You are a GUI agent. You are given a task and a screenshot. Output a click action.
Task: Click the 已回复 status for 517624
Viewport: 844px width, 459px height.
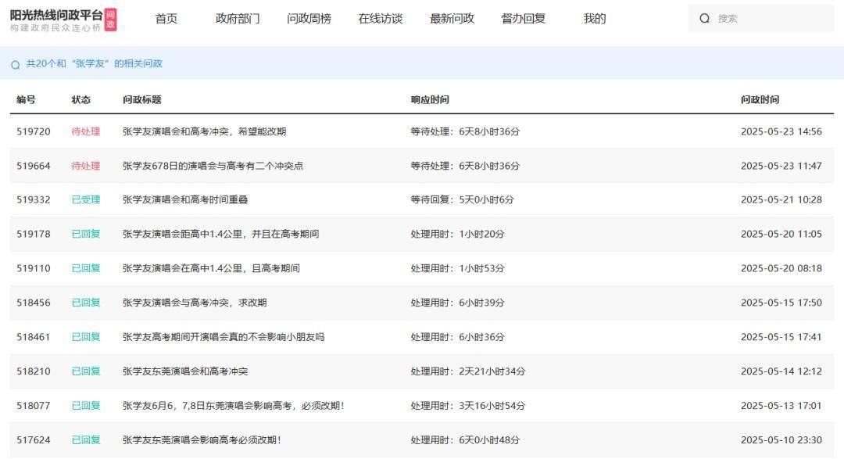pyautogui.click(x=86, y=440)
